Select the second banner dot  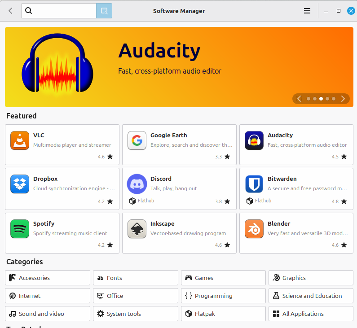pos(315,99)
